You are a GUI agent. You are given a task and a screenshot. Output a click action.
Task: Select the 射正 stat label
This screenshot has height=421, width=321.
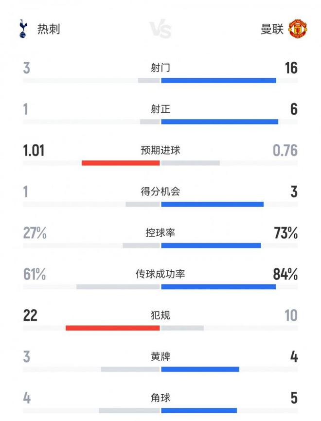click(x=160, y=109)
